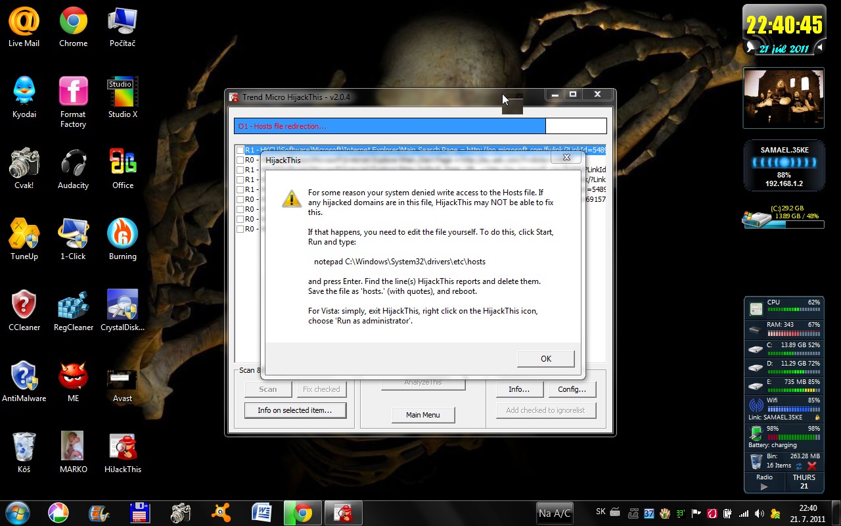
Task: Click the notepad hosts path text
Action: (x=399, y=262)
